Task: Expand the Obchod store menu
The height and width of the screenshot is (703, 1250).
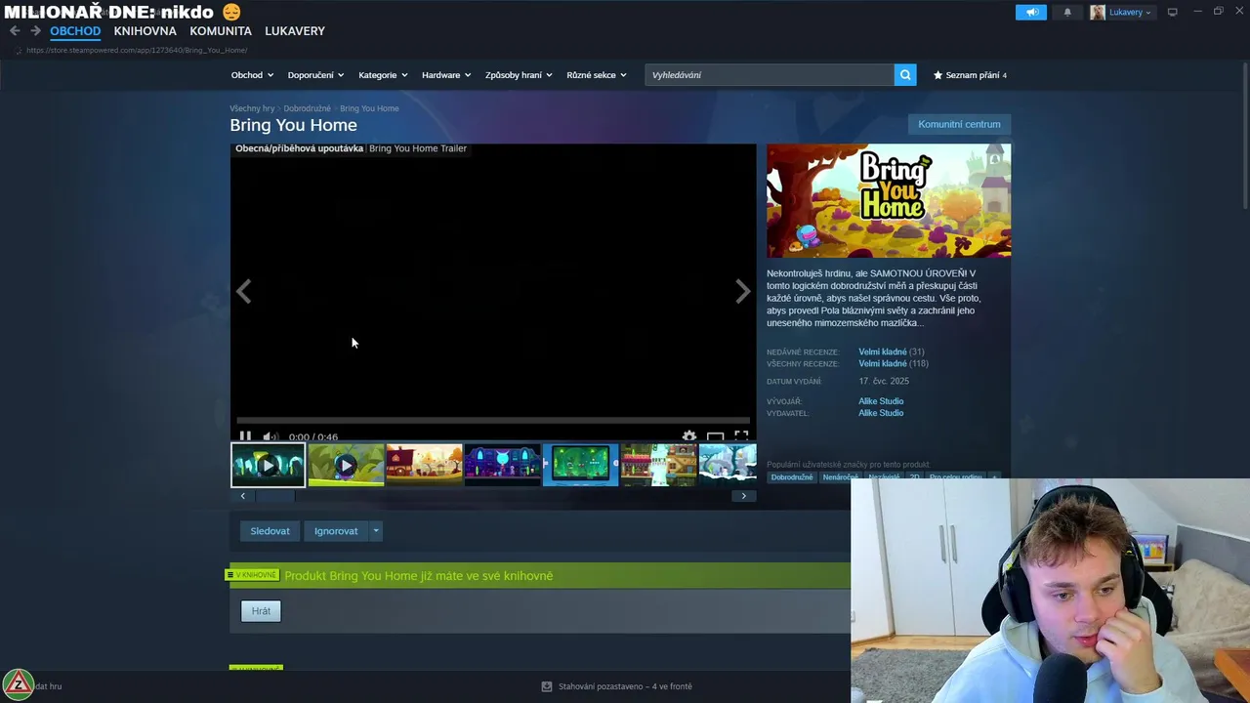Action: point(252,75)
